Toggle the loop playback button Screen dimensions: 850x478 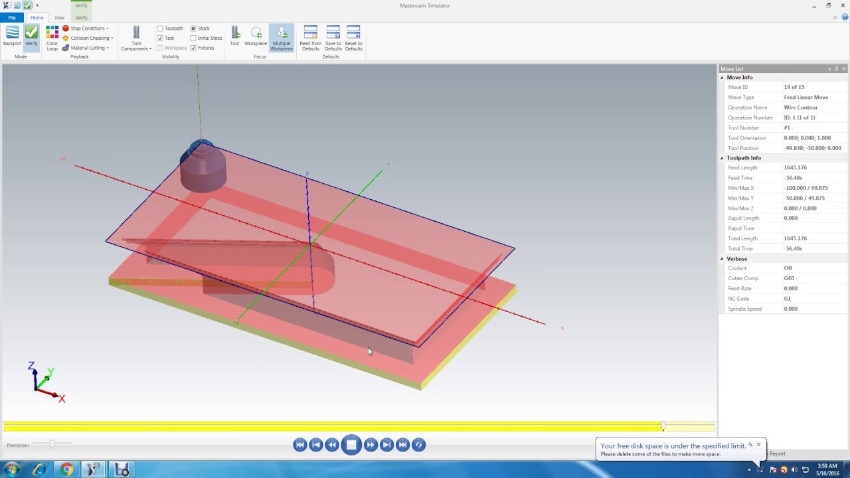click(418, 445)
